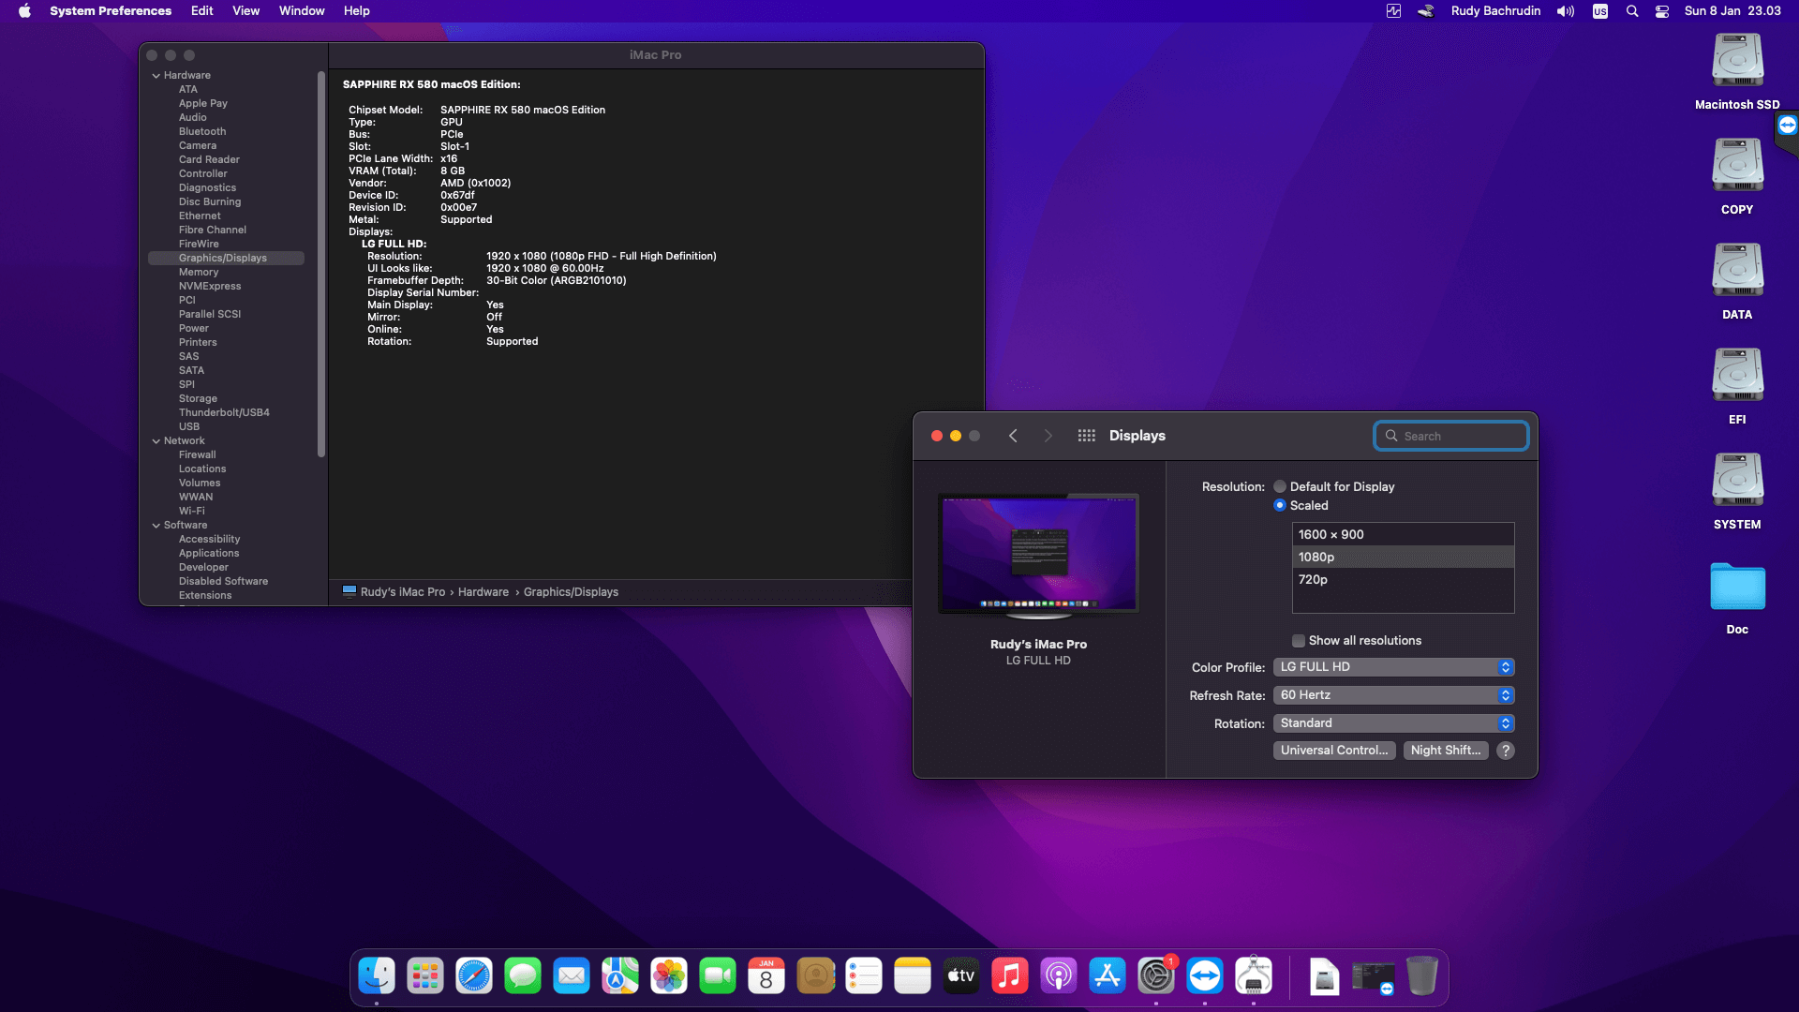The image size is (1799, 1012).
Task: Select the Doc folder on desktop
Action: tap(1737, 597)
